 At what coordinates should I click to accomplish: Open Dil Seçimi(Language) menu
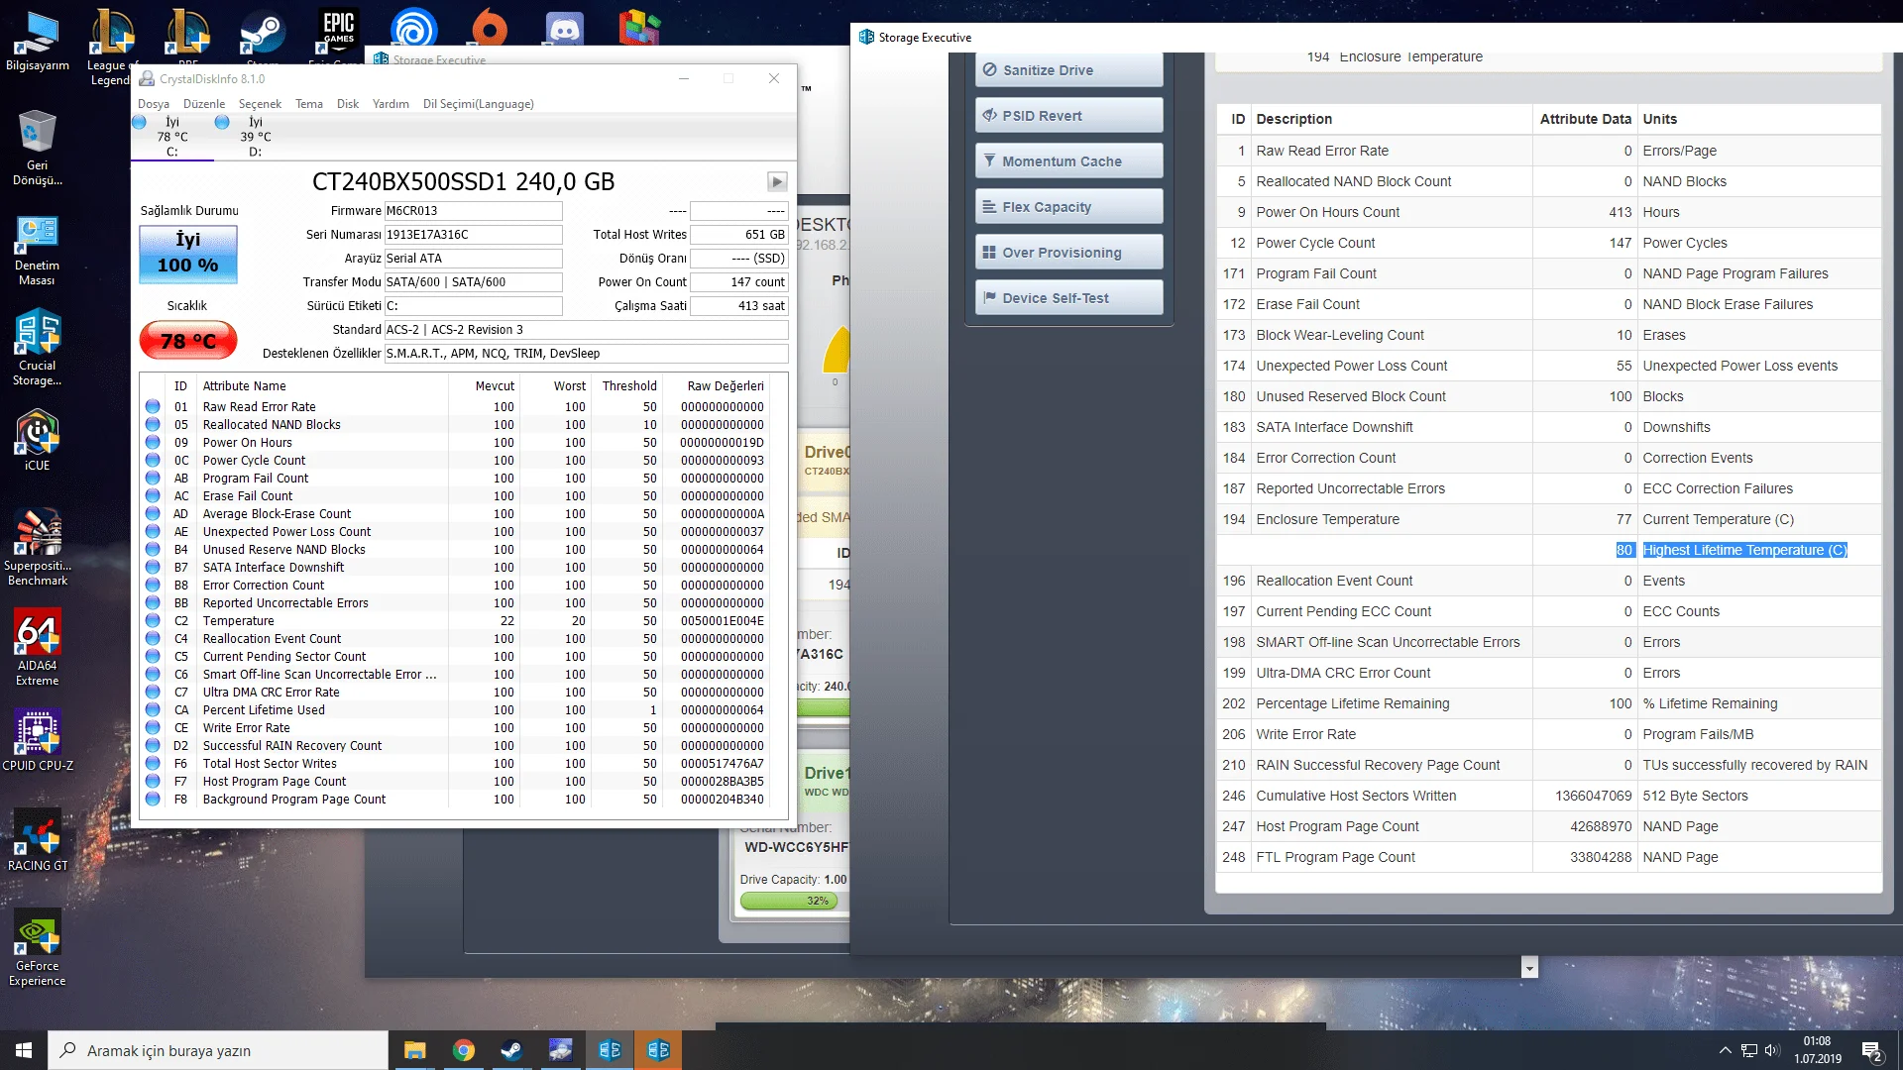click(x=478, y=104)
